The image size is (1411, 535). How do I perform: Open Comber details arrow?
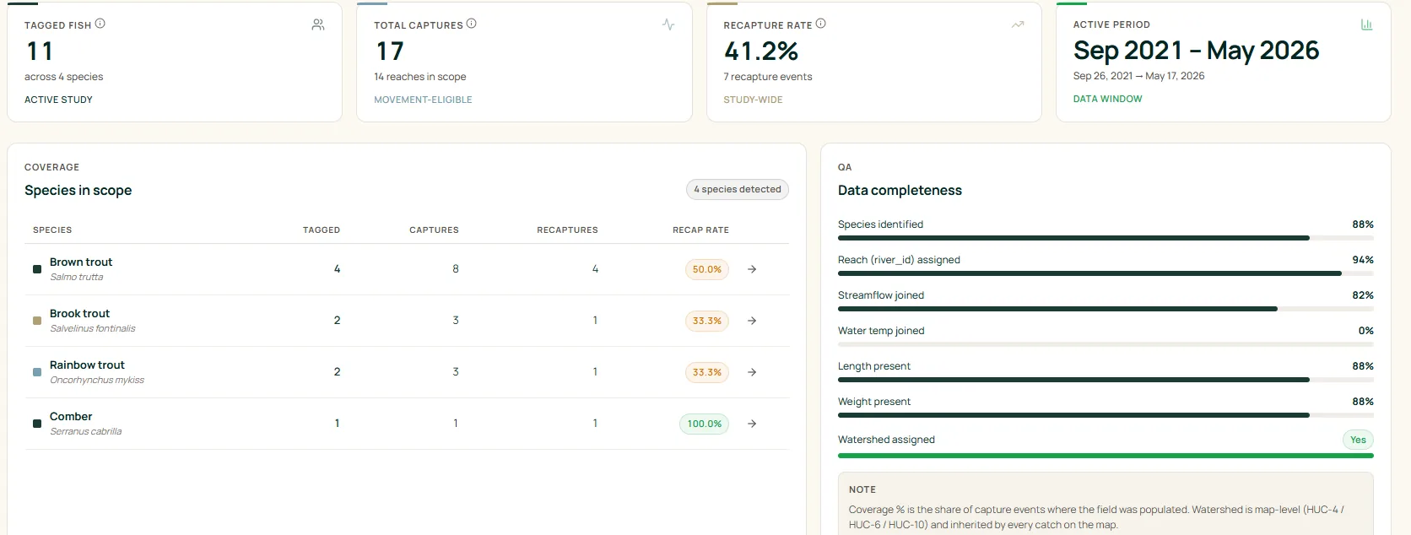point(752,424)
